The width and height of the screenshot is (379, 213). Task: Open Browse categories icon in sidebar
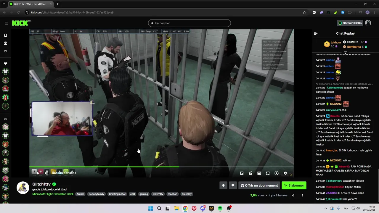[x=5, y=43]
